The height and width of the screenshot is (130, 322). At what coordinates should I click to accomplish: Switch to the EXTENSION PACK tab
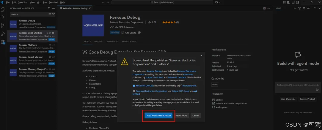tap(129, 42)
